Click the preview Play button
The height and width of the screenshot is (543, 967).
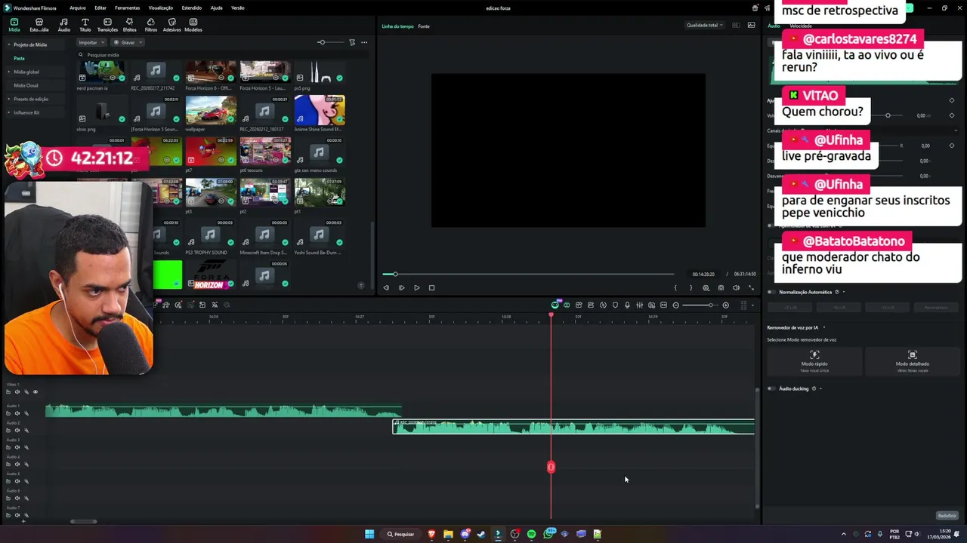click(x=416, y=287)
